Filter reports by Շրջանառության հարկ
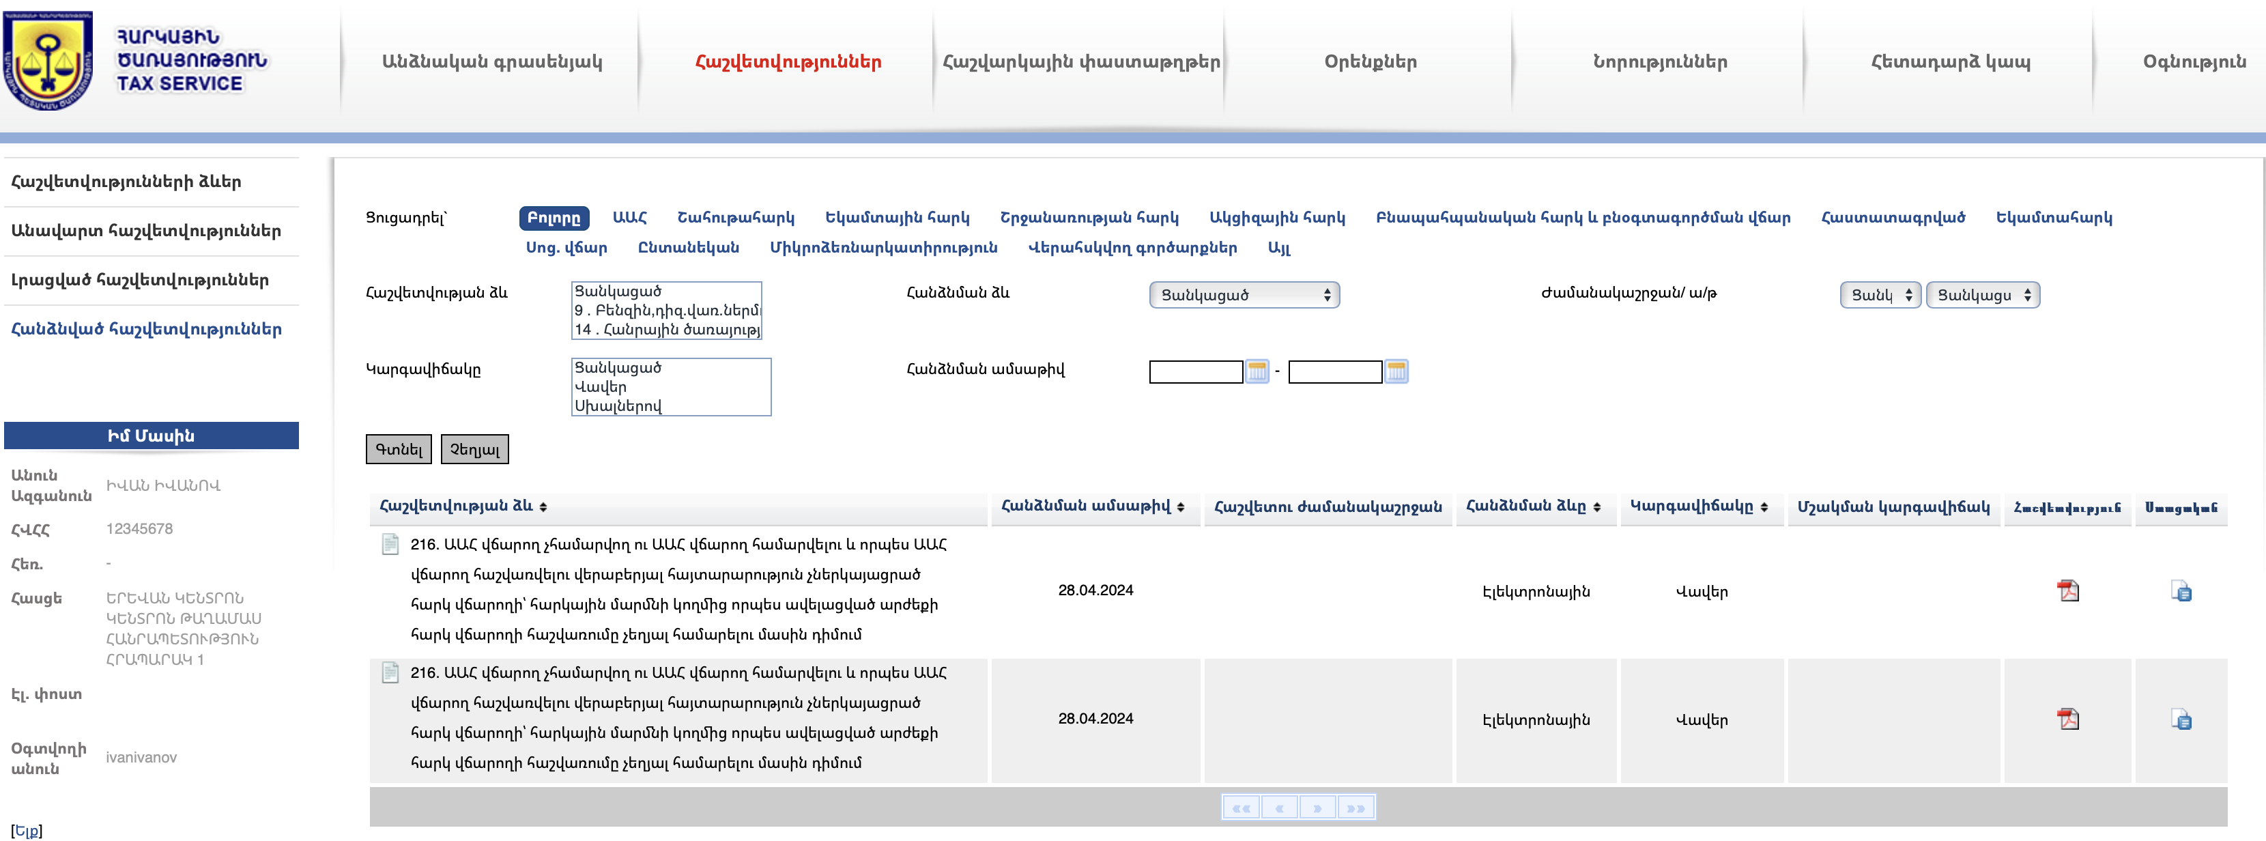 1089,217
